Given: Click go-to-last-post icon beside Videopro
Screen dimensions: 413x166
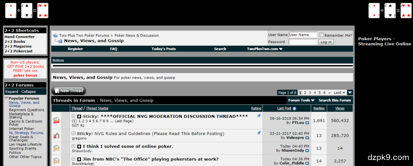Looking at the screenshot, I should tap(307, 137).
